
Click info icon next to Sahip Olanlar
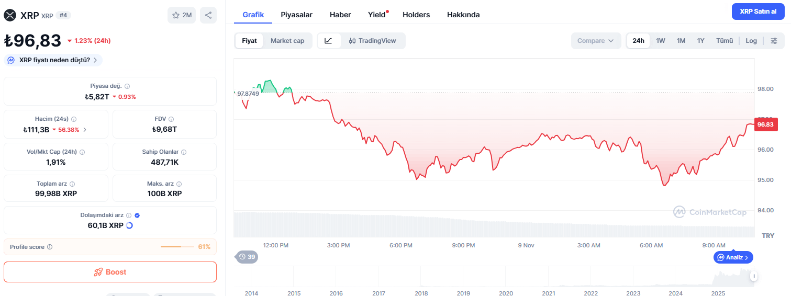(x=184, y=152)
